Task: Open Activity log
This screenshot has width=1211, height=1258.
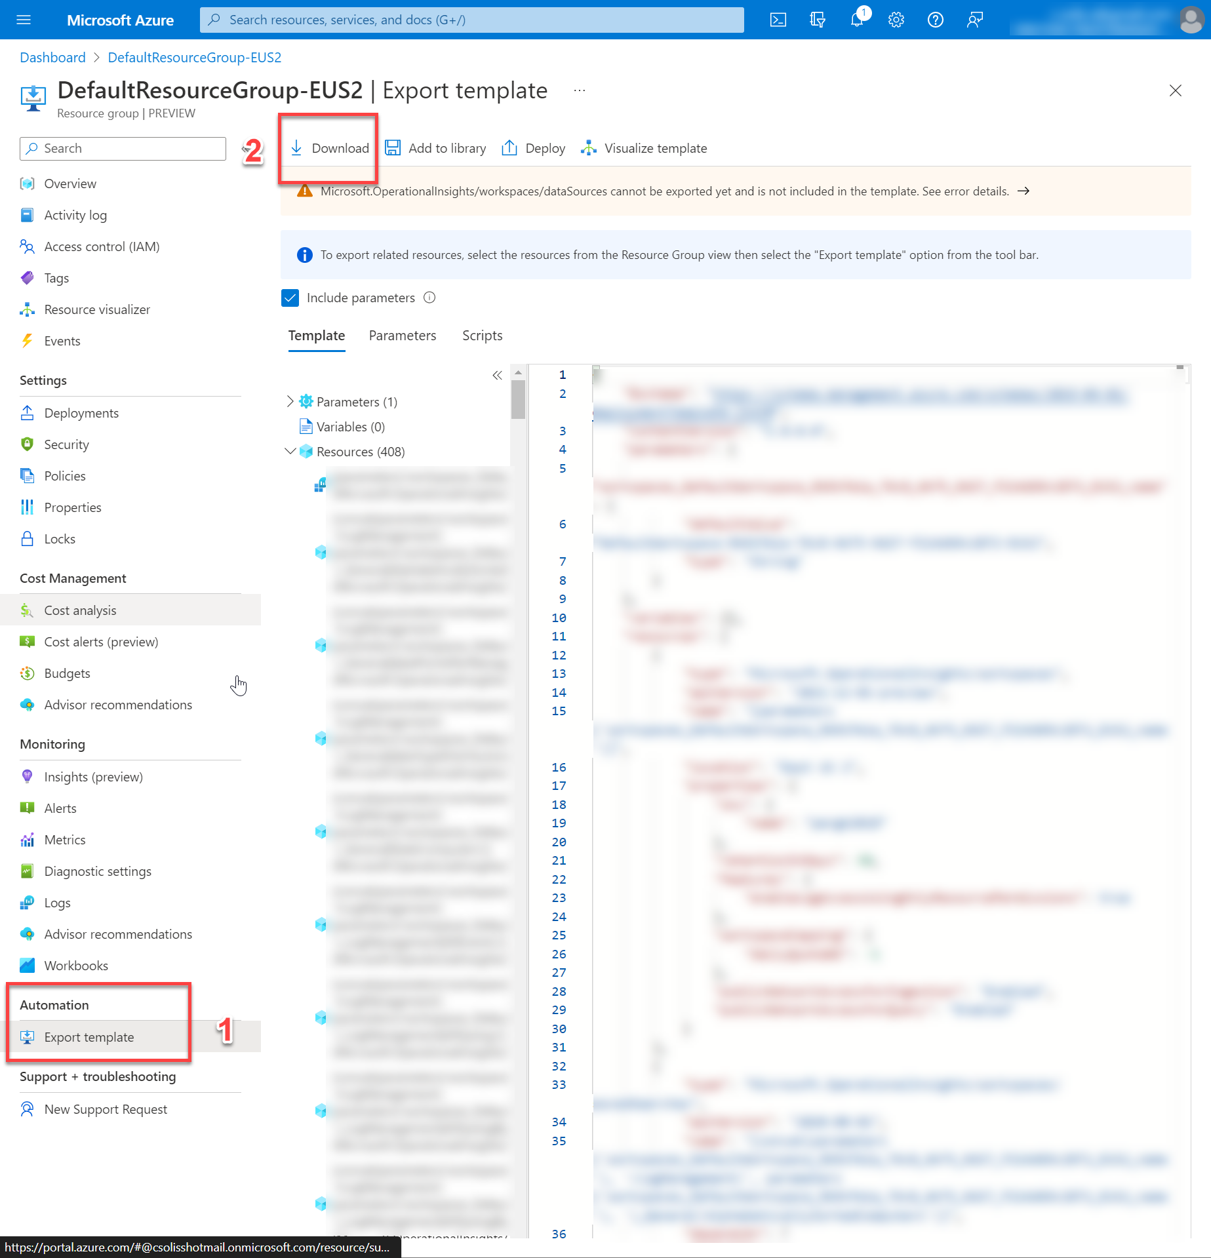Action: (x=75, y=215)
